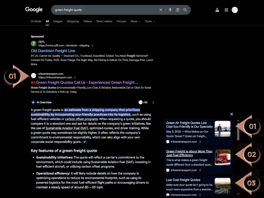Click the magnifier search button
This screenshot has width=264, height=198.
[185, 10]
